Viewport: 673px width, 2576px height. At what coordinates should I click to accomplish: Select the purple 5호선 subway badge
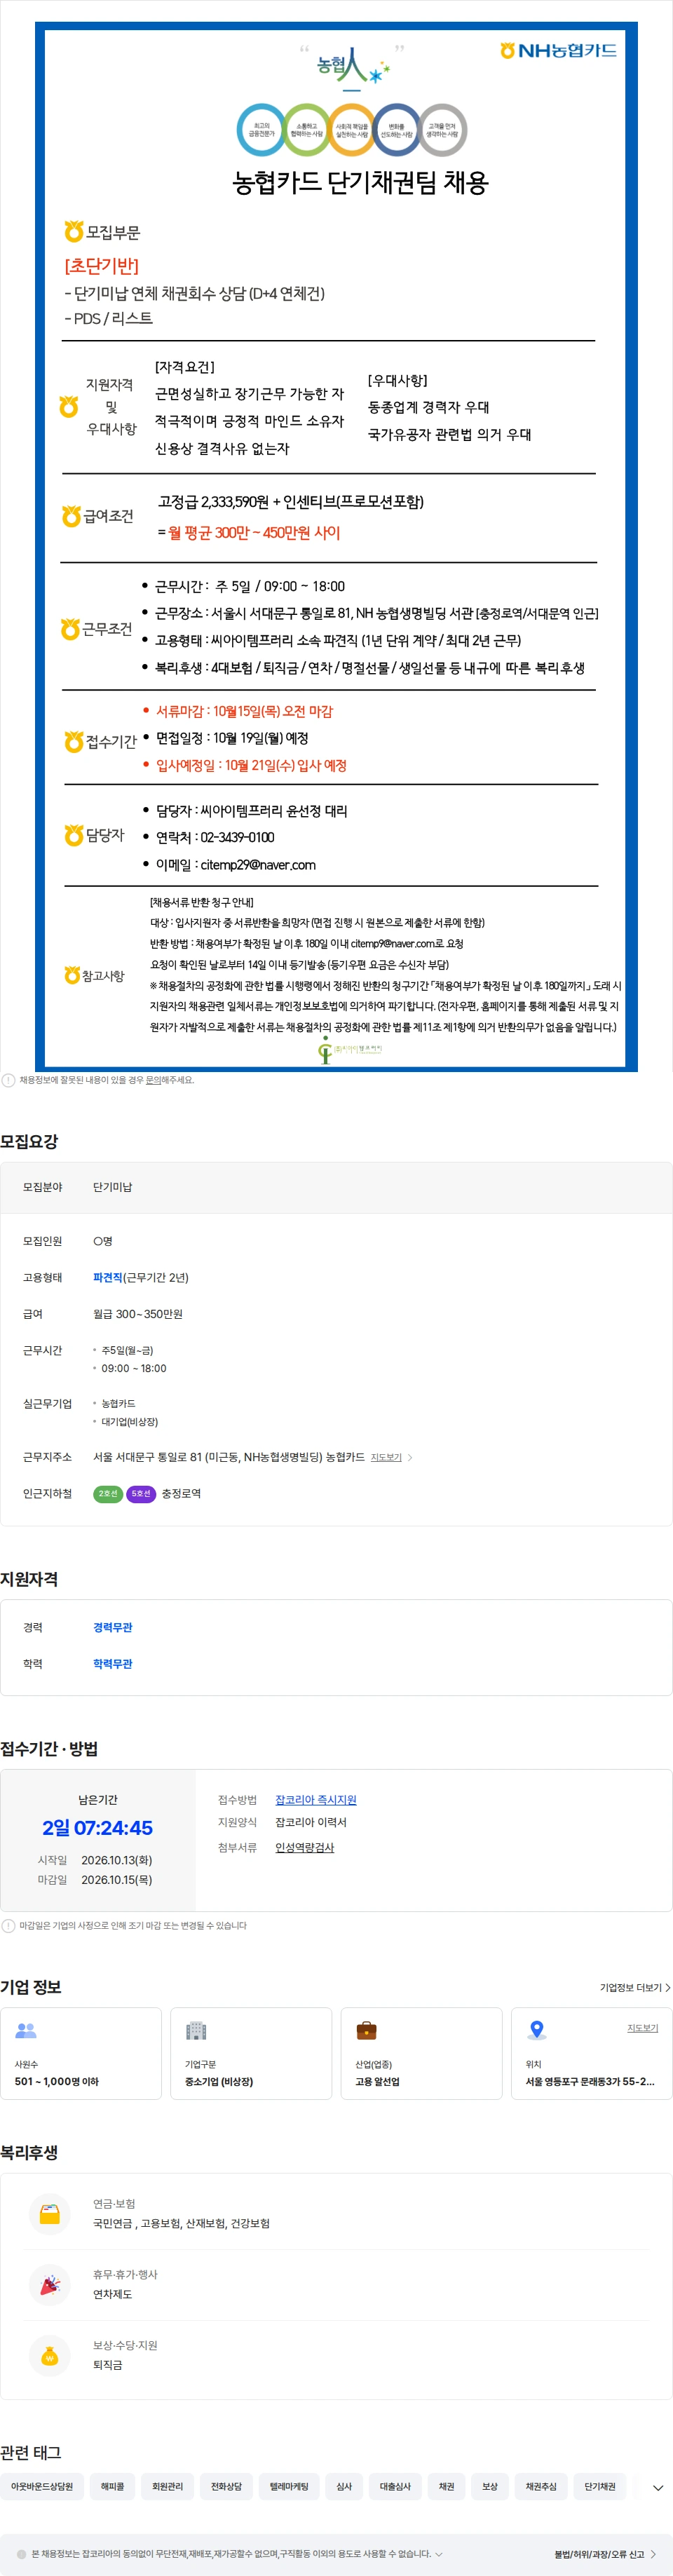click(141, 1493)
